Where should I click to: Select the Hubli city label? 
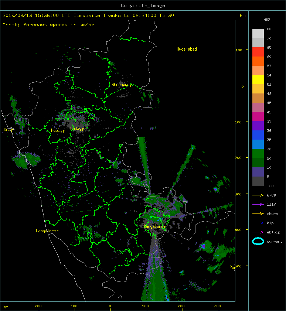58,130
